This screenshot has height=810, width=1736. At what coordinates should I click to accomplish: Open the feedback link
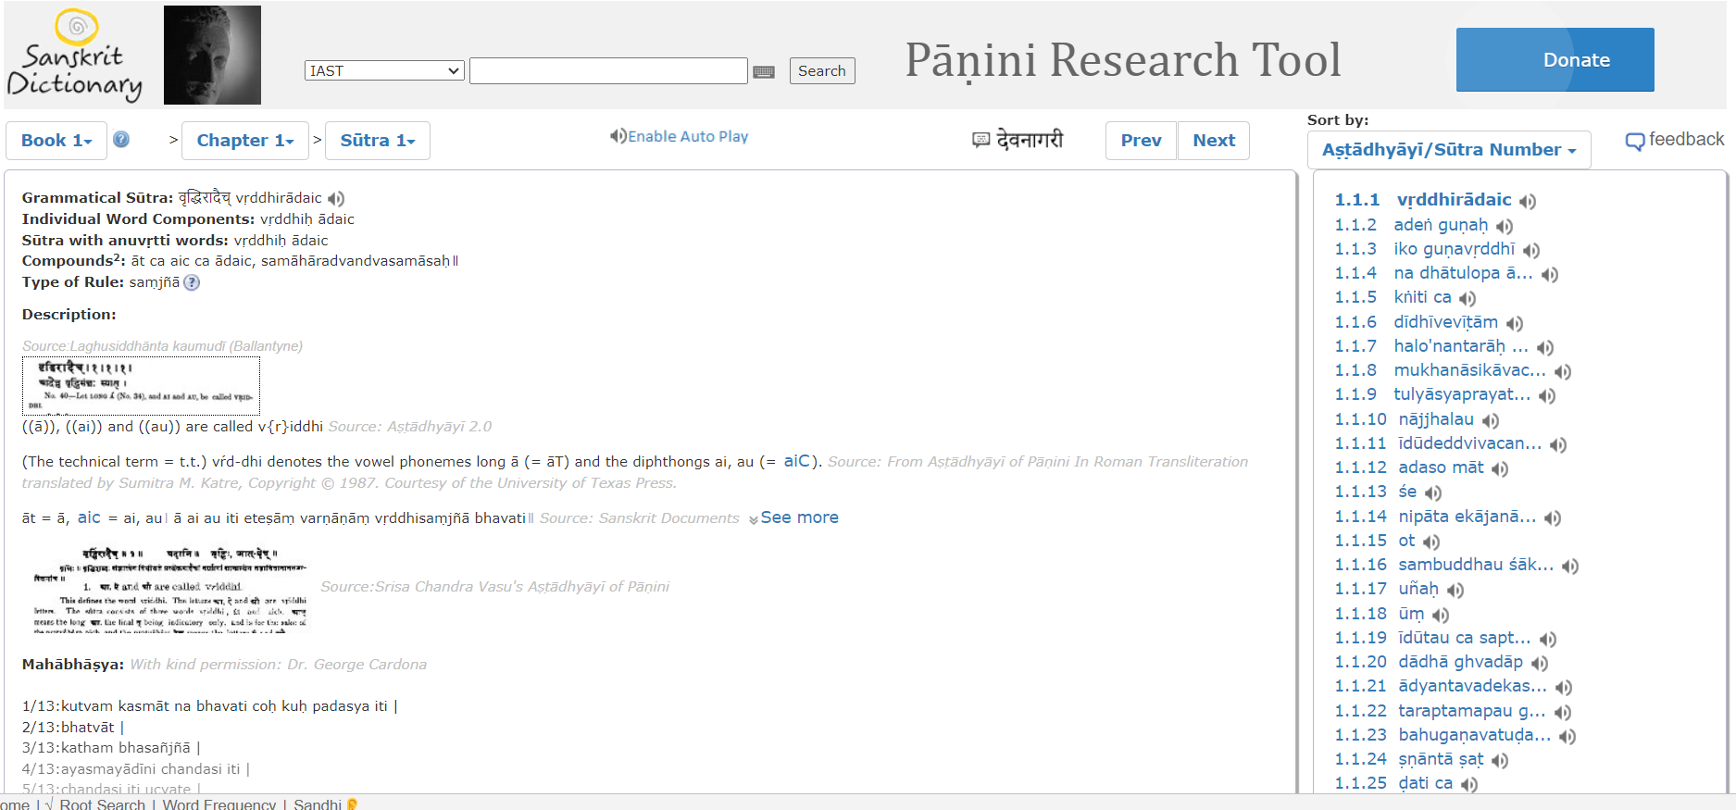(1675, 140)
